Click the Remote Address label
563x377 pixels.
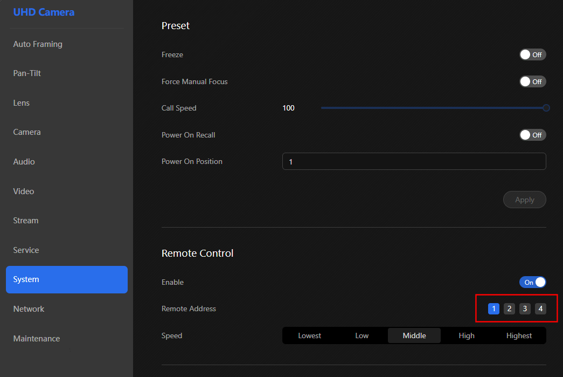coord(189,309)
